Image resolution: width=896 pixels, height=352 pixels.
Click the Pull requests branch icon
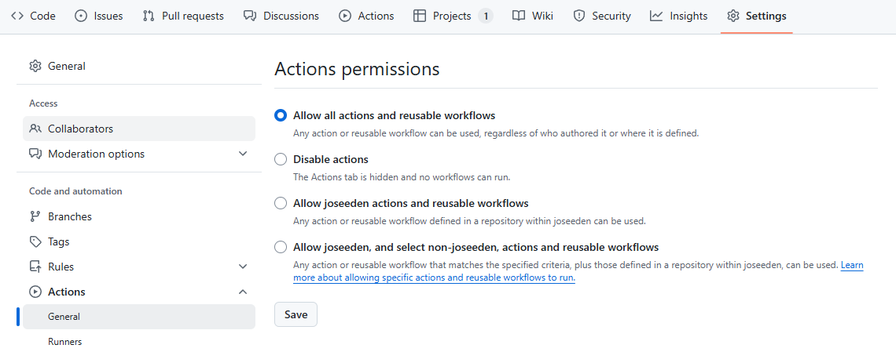(149, 16)
